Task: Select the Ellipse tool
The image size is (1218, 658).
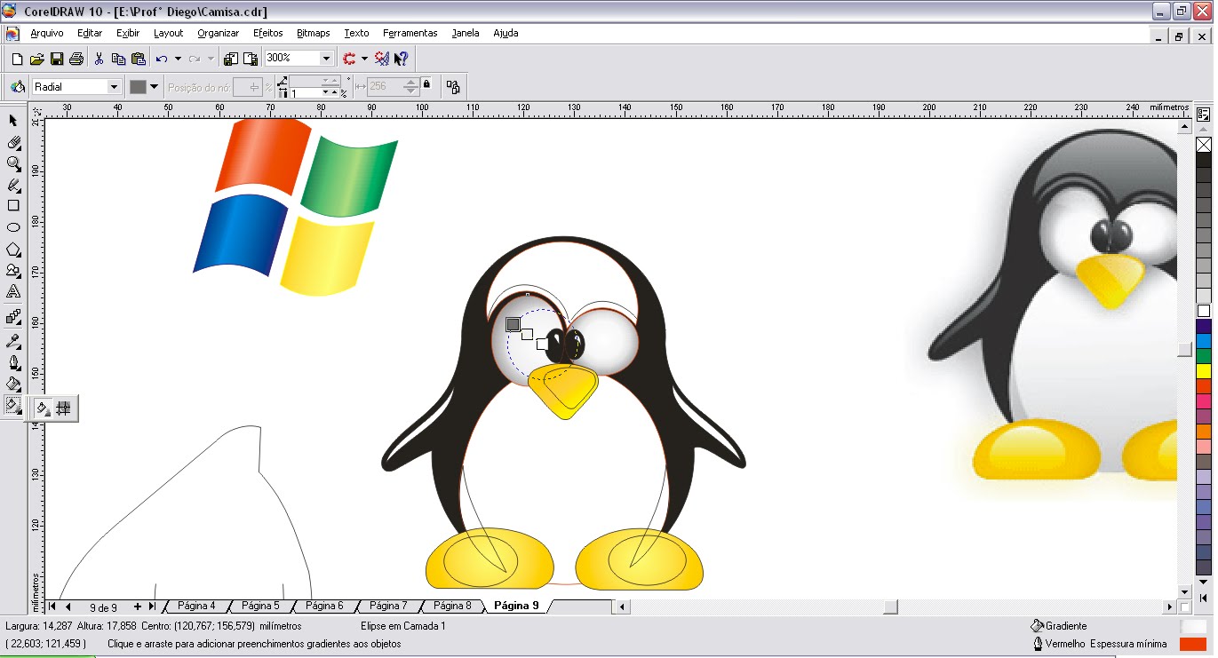Action: [13, 227]
